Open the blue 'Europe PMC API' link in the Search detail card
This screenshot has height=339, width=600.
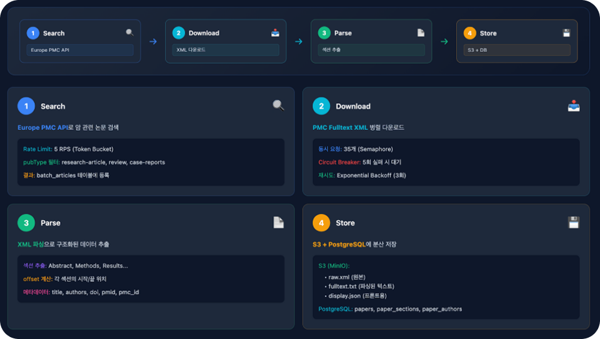[x=42, y=127]
